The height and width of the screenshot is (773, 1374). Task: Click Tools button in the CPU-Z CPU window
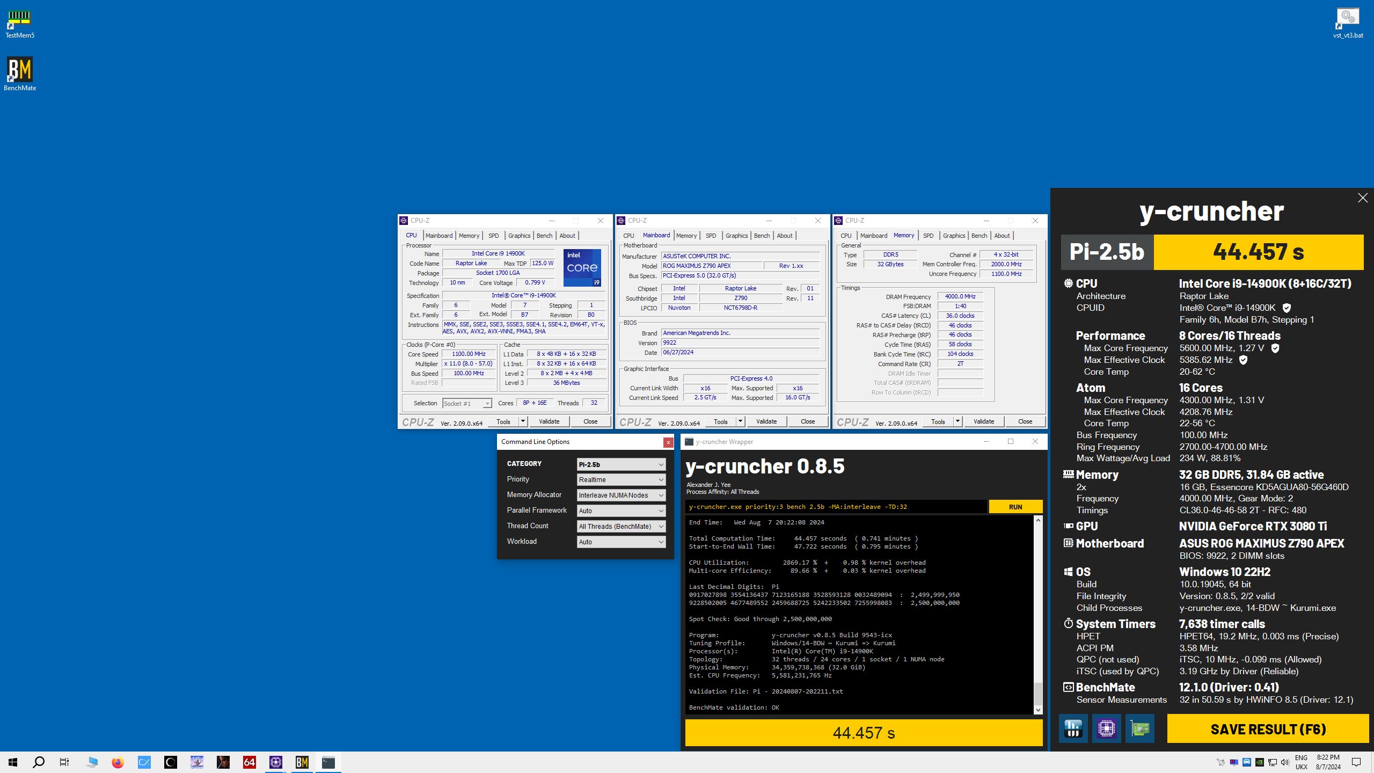pos(503,421)
